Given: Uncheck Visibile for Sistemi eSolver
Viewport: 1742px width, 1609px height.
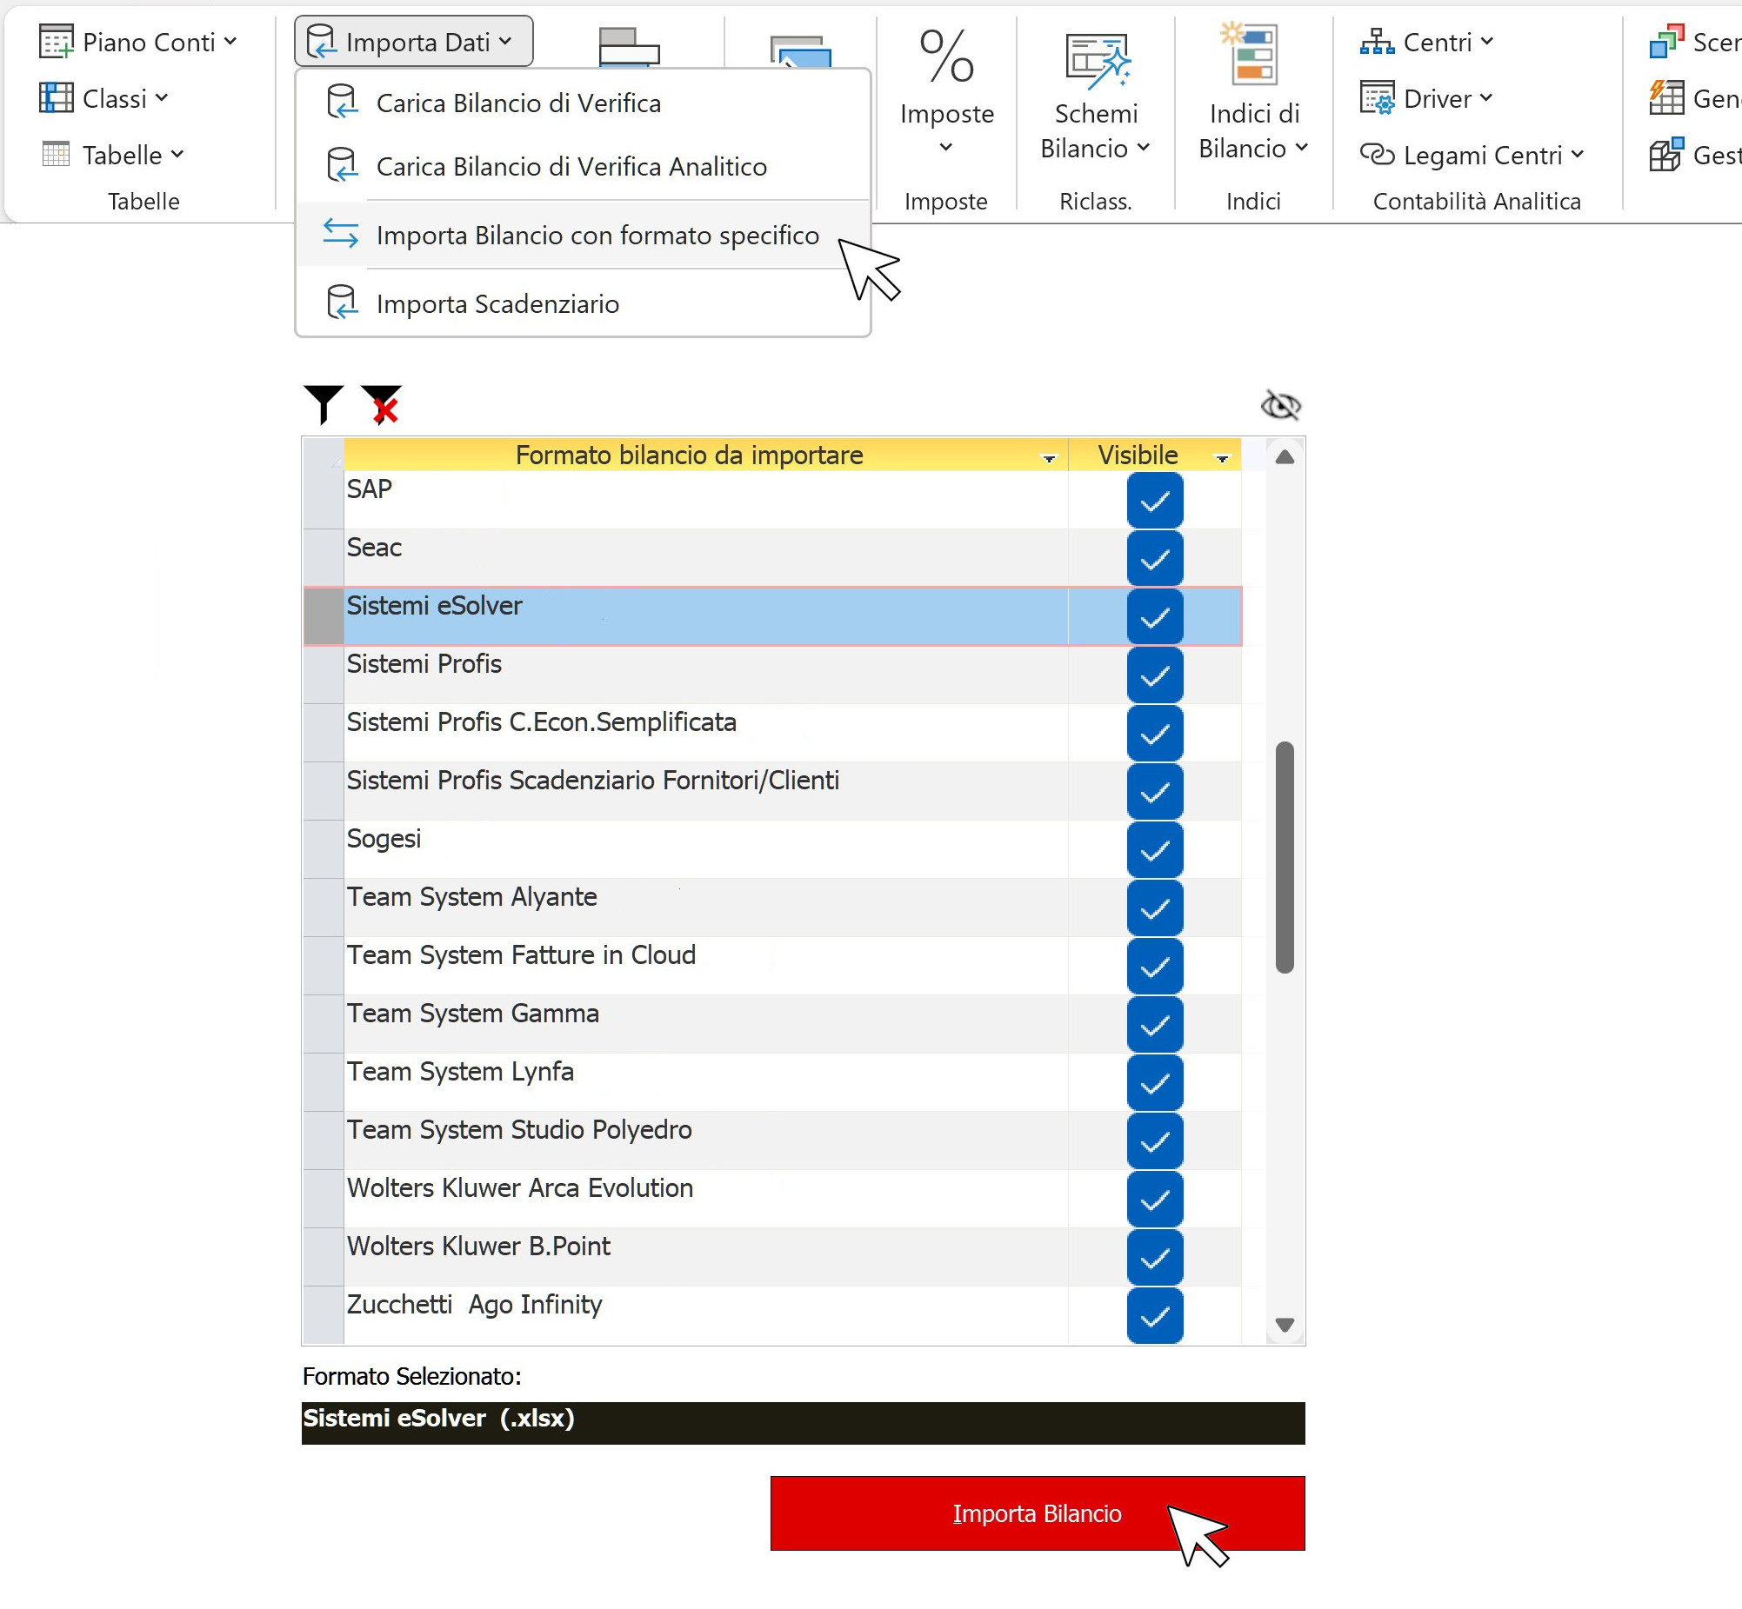Looking at the screenshot, I should pos(1154,616).
